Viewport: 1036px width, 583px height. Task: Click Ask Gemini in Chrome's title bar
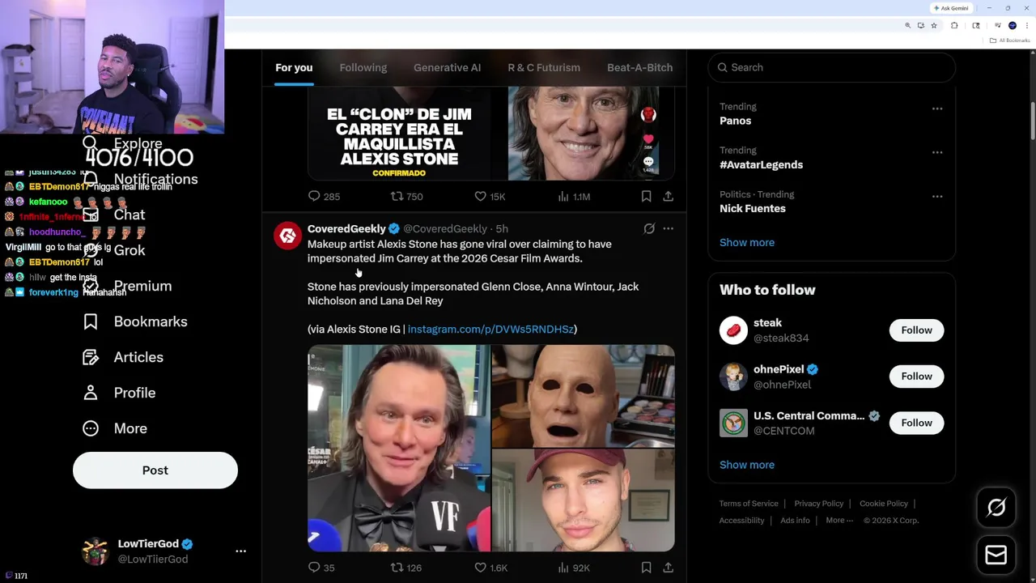click(951, 8)
